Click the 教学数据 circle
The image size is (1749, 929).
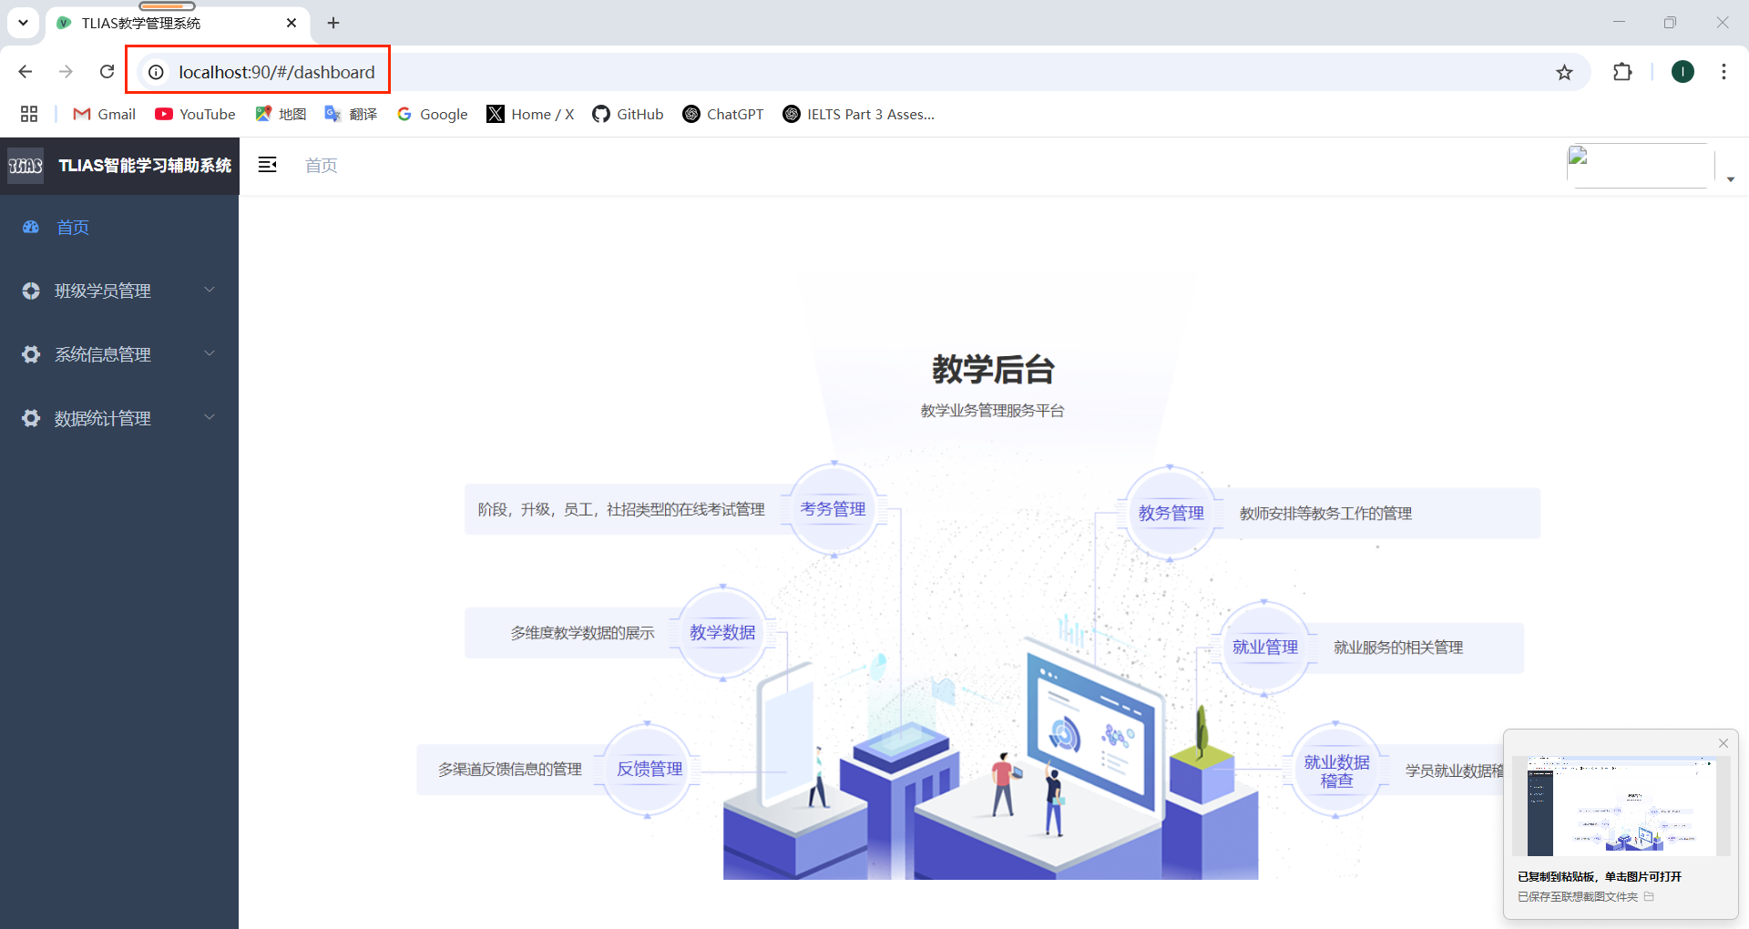(722, 632)
